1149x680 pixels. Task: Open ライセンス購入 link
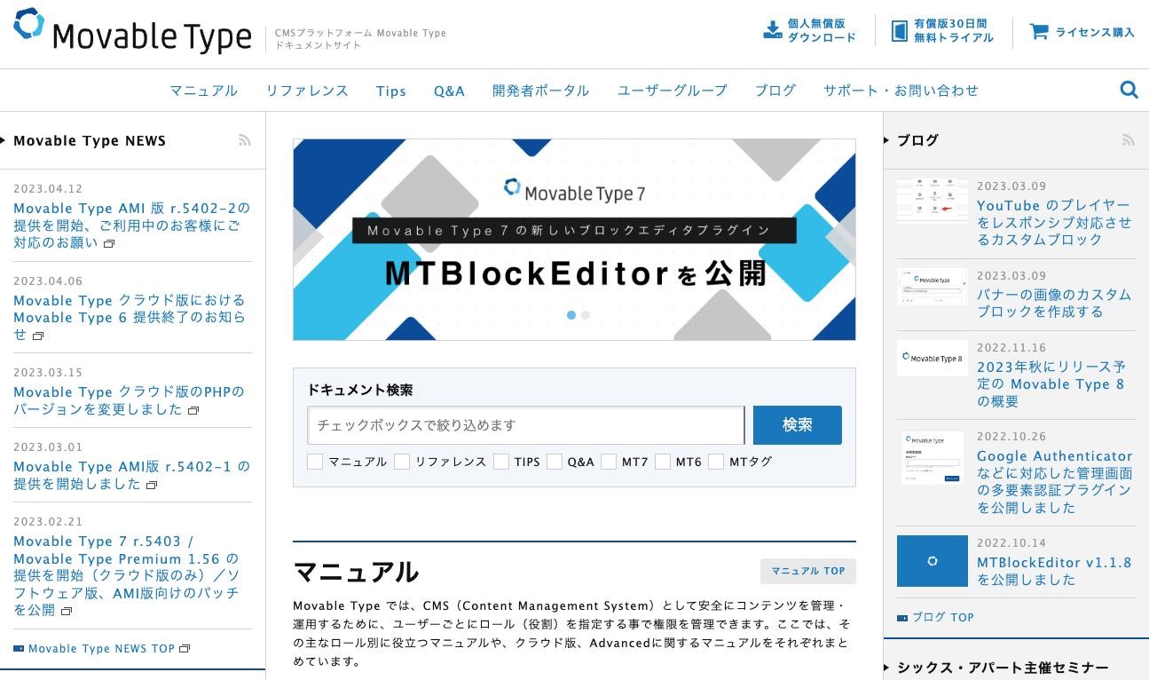pos(1095,32)
